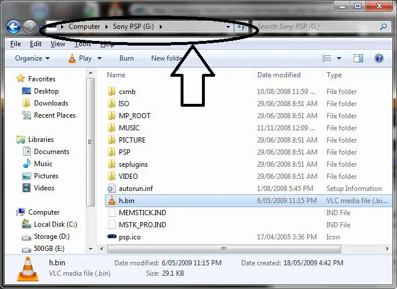Screen dimensions: 397x289
Task: Open the view options dropdown arrow
Action: (x=339, y=58)
